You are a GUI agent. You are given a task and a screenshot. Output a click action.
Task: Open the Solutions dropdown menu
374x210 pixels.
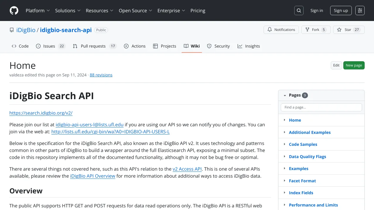pos(68,10)
